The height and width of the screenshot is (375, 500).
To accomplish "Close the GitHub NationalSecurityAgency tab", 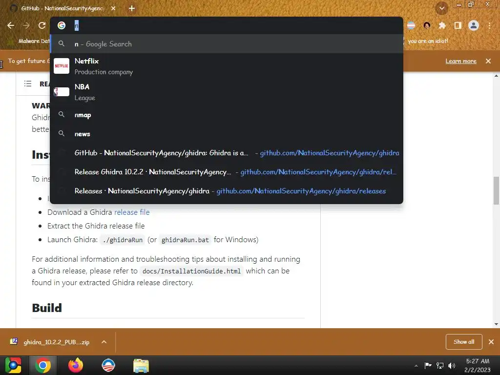I will coord(113,9).
